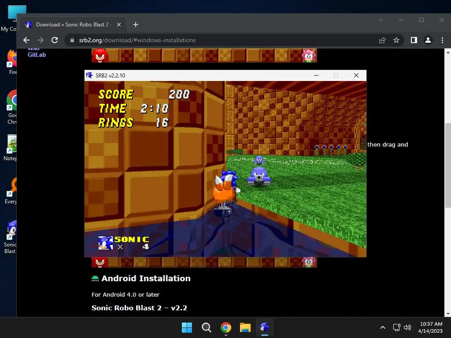Screen dimensions: 451x338
Task: Select the Download « Sonic Robo Blast 2 tab
Action: pyautogui.click(x=73, y=25)
